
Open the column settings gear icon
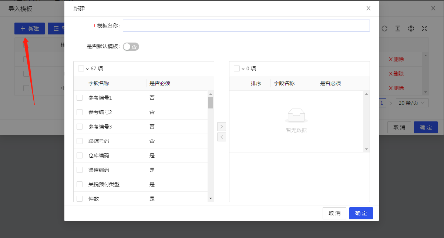pyautogui.click(x=411, y=29)
